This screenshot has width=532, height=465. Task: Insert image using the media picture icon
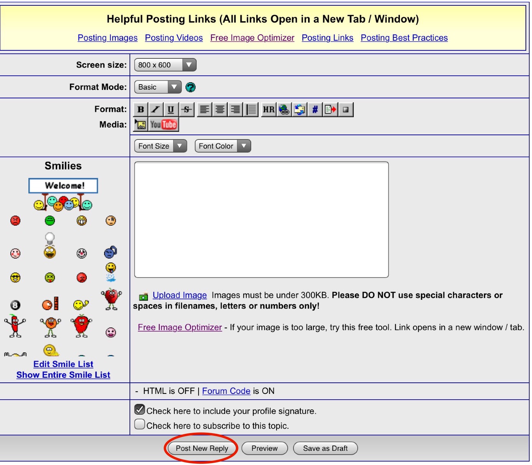tap(141, 125)
